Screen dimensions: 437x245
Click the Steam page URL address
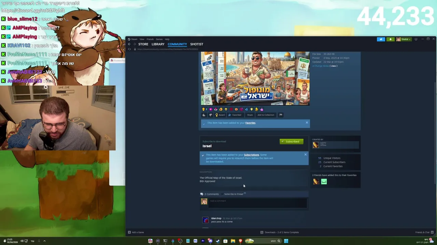[167, 49]
